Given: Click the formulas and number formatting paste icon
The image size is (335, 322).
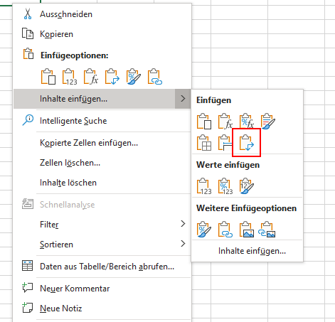Looking at the screenshot, I should point(247,122).
